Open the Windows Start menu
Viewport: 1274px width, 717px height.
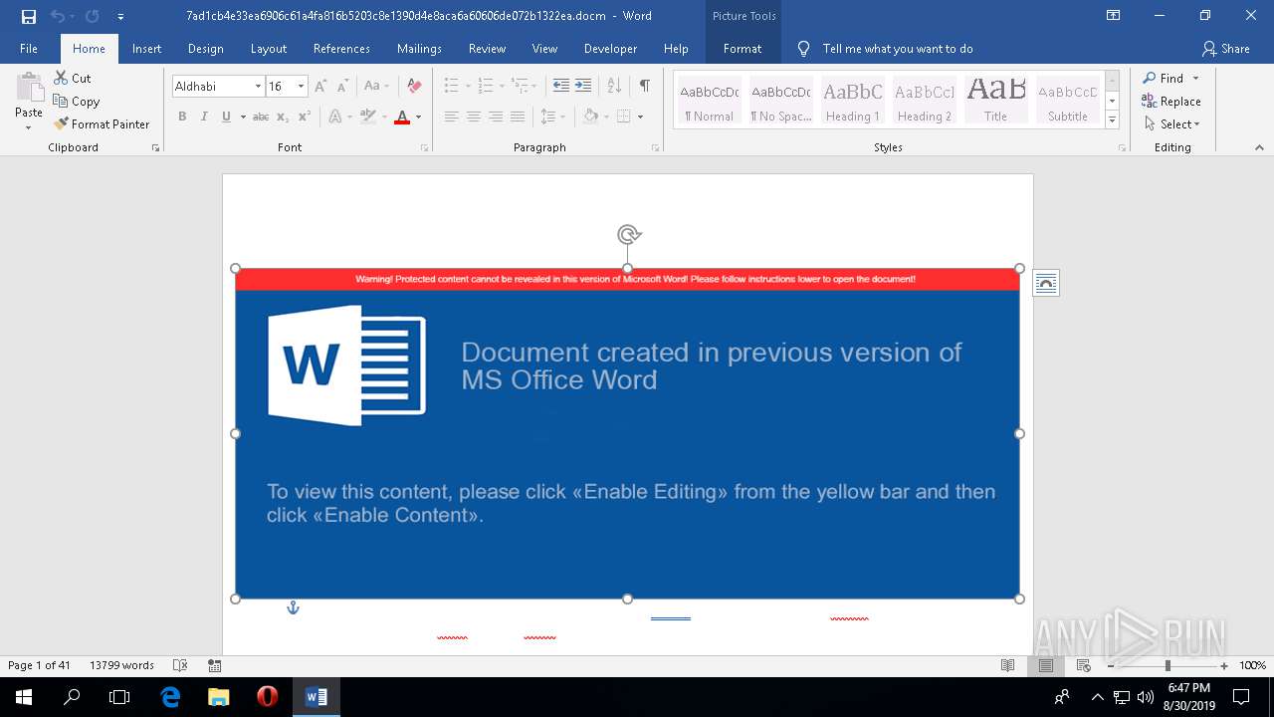click(24, 697)
